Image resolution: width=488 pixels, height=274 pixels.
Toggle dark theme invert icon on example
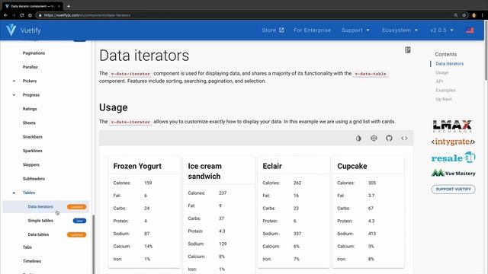(358, 139)
